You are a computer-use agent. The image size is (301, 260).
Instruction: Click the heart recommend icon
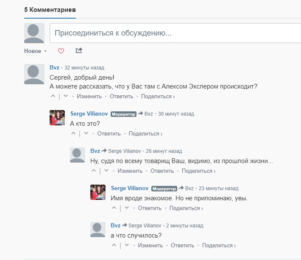pyautogui.click(x=61, y=51)
